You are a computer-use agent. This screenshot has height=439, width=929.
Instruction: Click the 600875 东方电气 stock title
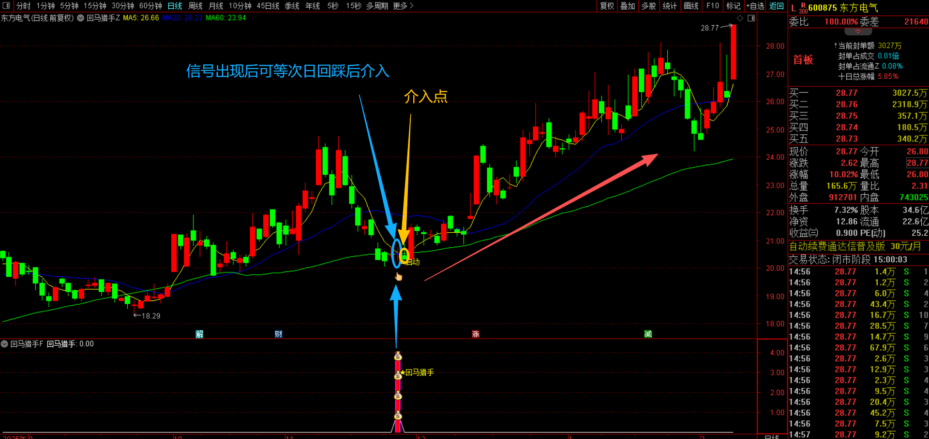click(x=843, y=8)
